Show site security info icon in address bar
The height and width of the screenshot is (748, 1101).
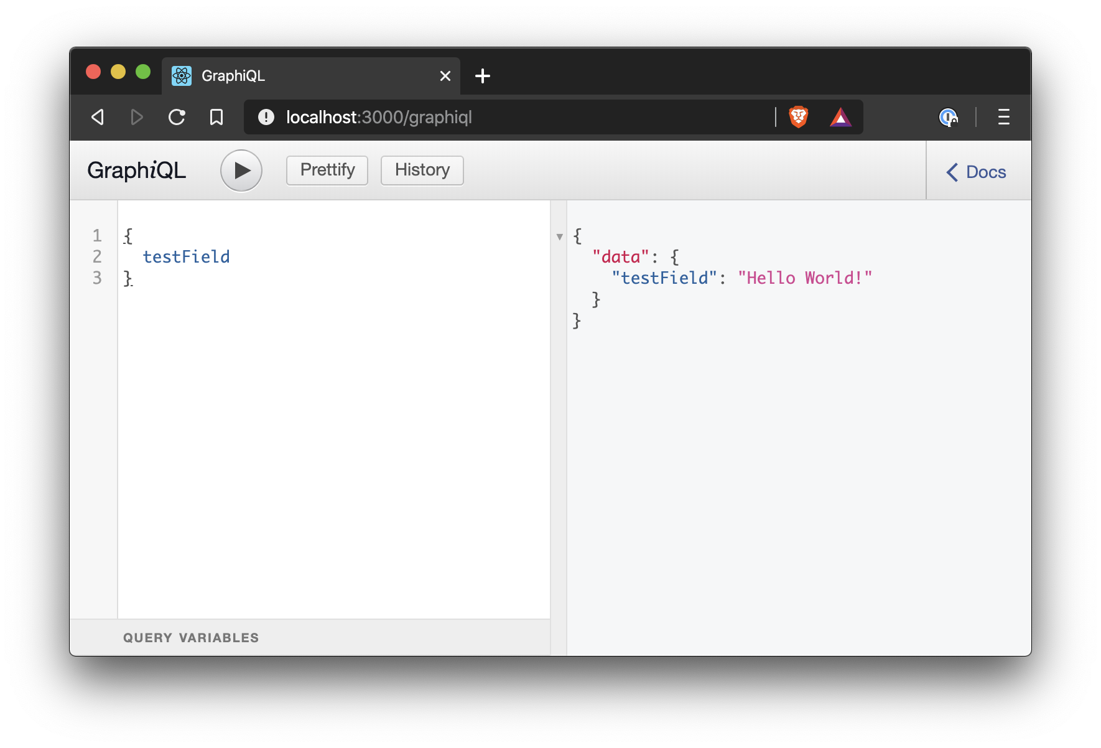click(x=266, y=117)
